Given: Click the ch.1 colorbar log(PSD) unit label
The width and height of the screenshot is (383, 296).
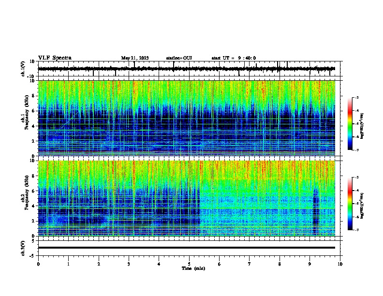Looking at the screenshot, I should click(x=362, y=126).
